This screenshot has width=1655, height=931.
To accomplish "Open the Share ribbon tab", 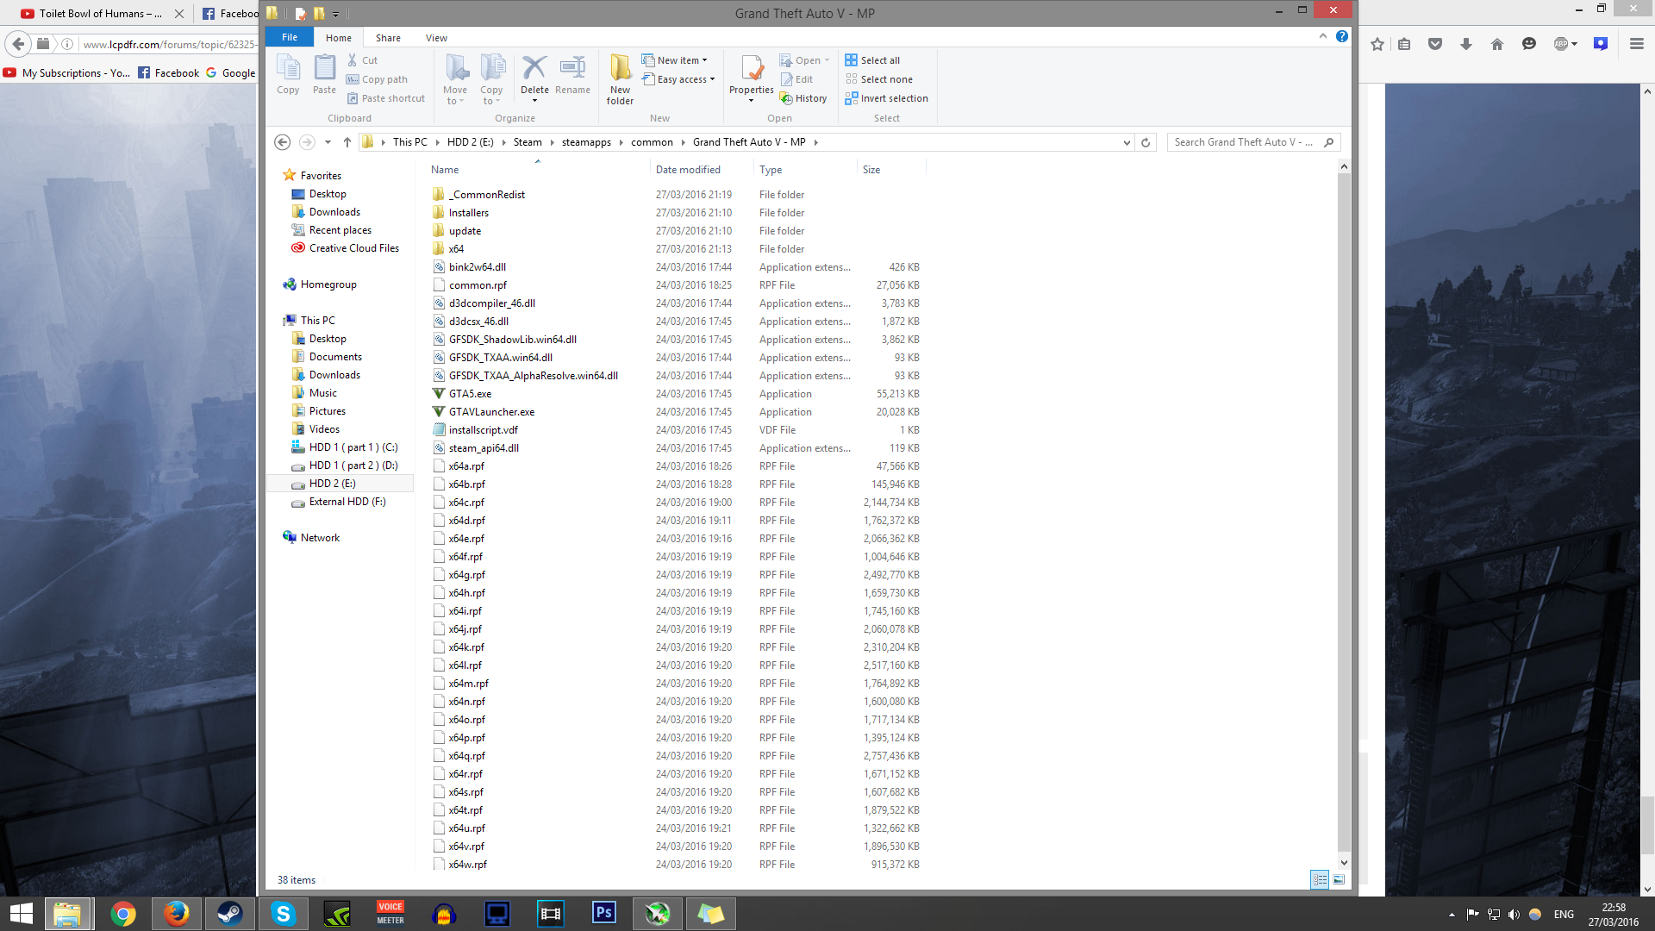I will 388,38.
